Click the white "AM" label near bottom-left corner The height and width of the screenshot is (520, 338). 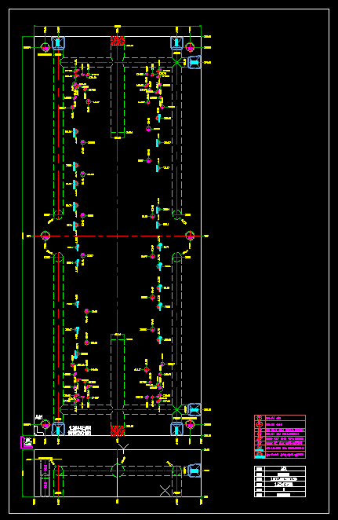pyautogui.click(x=38, y=417)
